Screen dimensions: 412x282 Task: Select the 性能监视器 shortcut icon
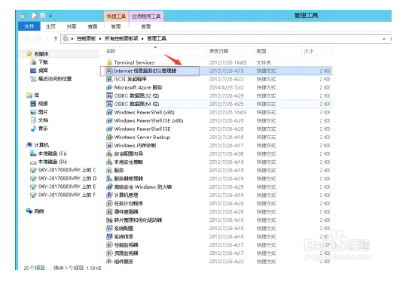click(x=109, y=245)
